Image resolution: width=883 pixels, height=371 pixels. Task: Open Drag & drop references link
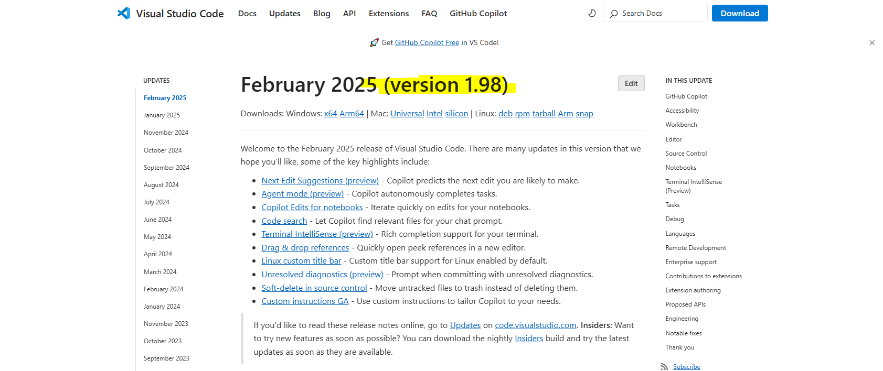click(305, 248)
